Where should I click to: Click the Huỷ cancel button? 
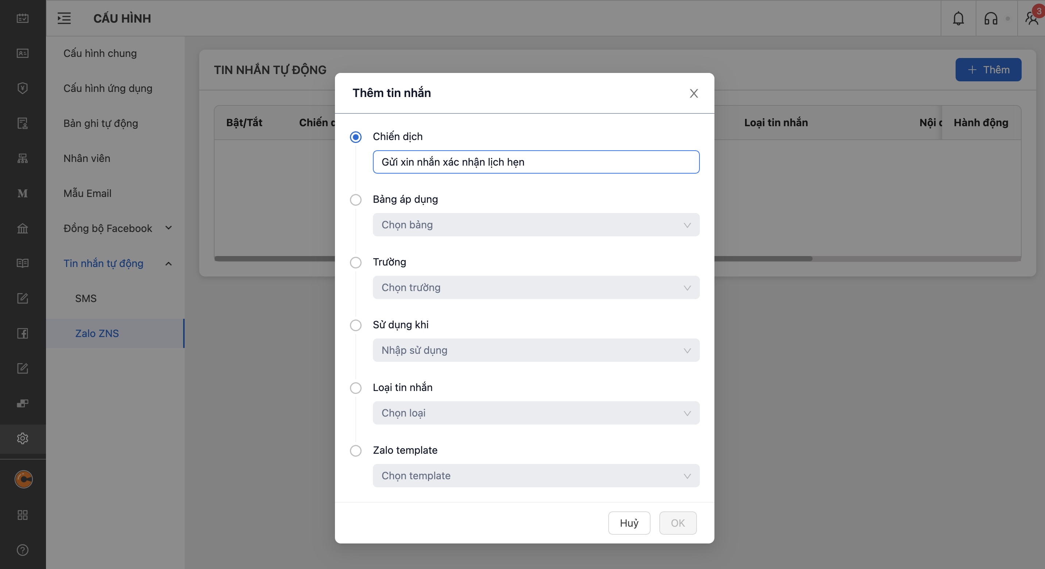(x=629, y=523)
